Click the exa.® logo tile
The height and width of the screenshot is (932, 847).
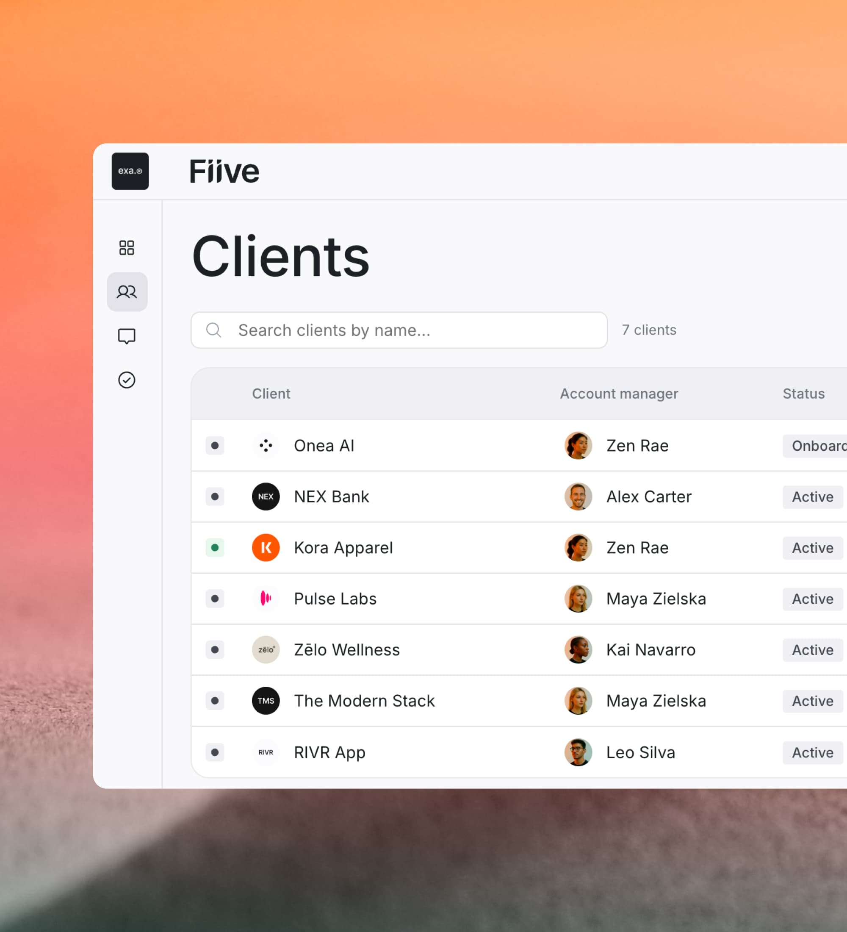click(130, 171)
